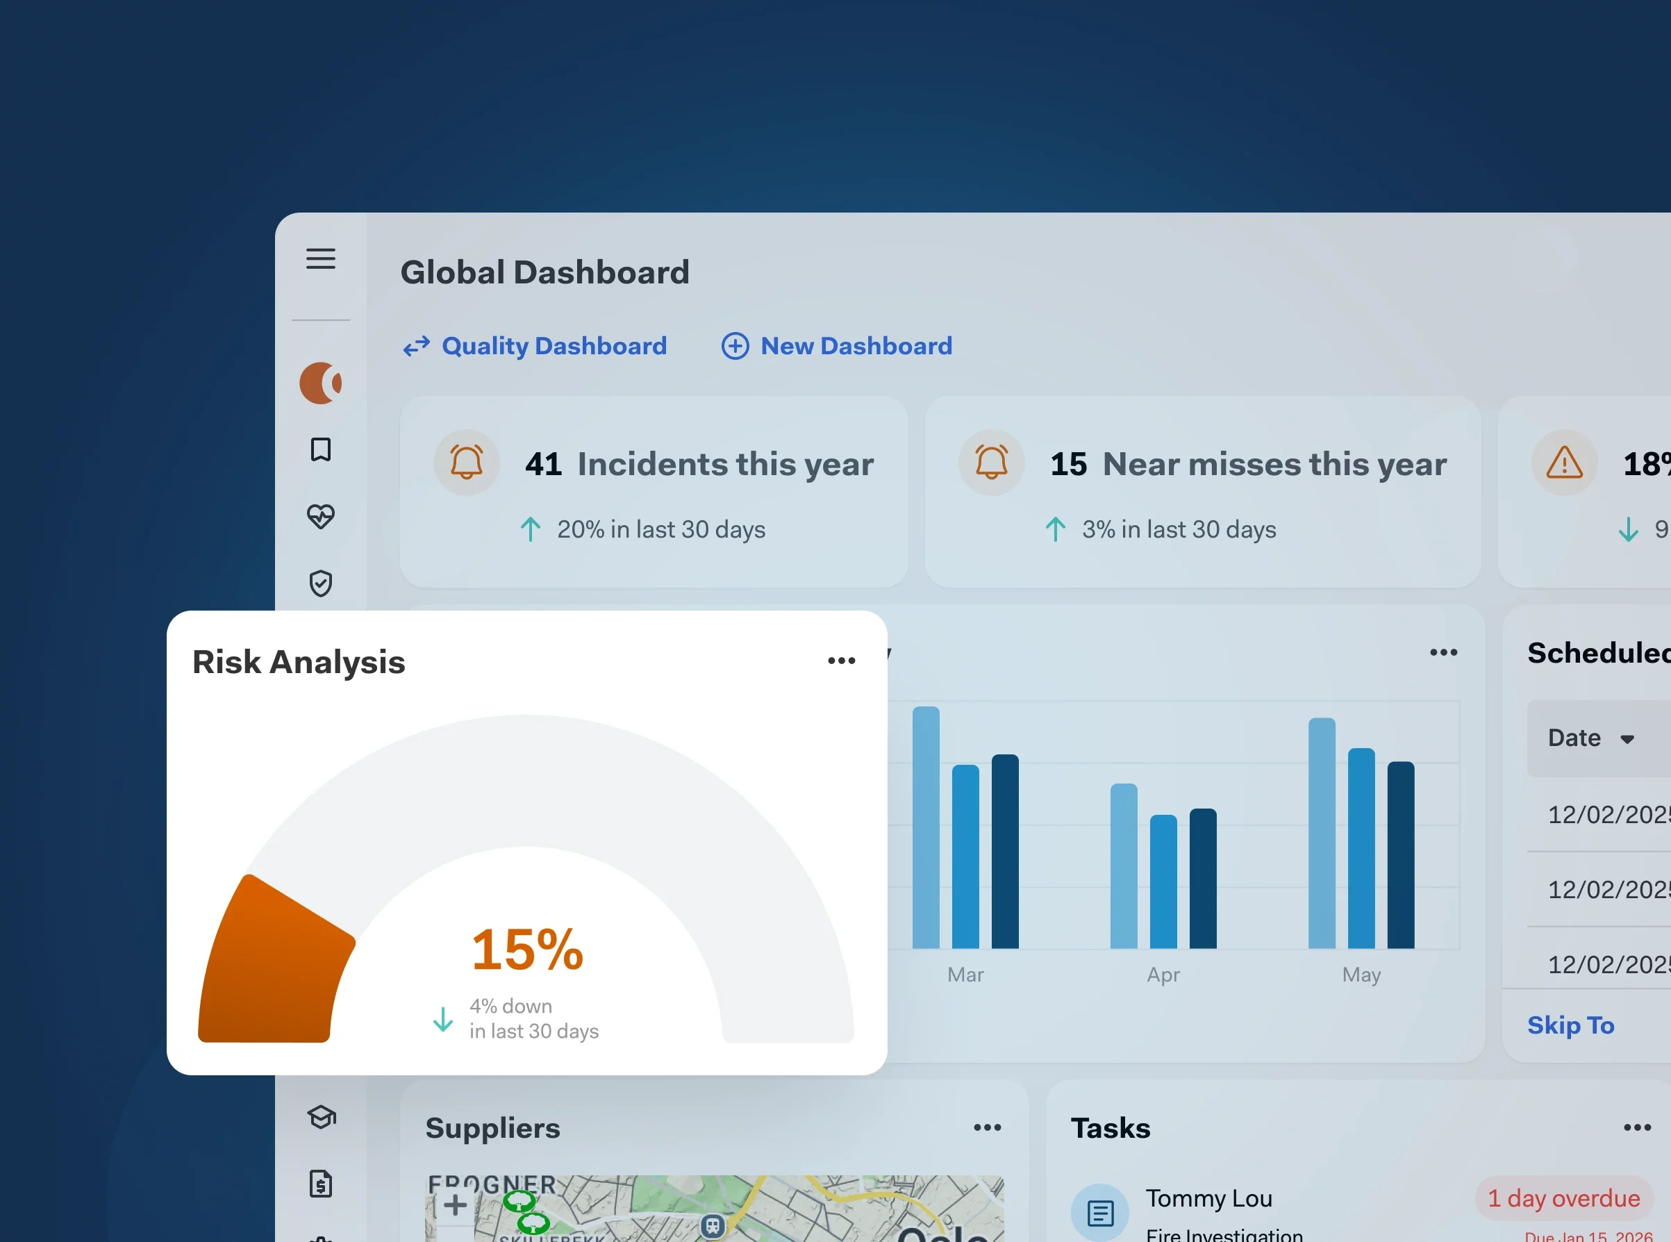Sort by the Date column dropdown arrow
This screenshot has height=1242, width=1671.
click(1627, 739)
